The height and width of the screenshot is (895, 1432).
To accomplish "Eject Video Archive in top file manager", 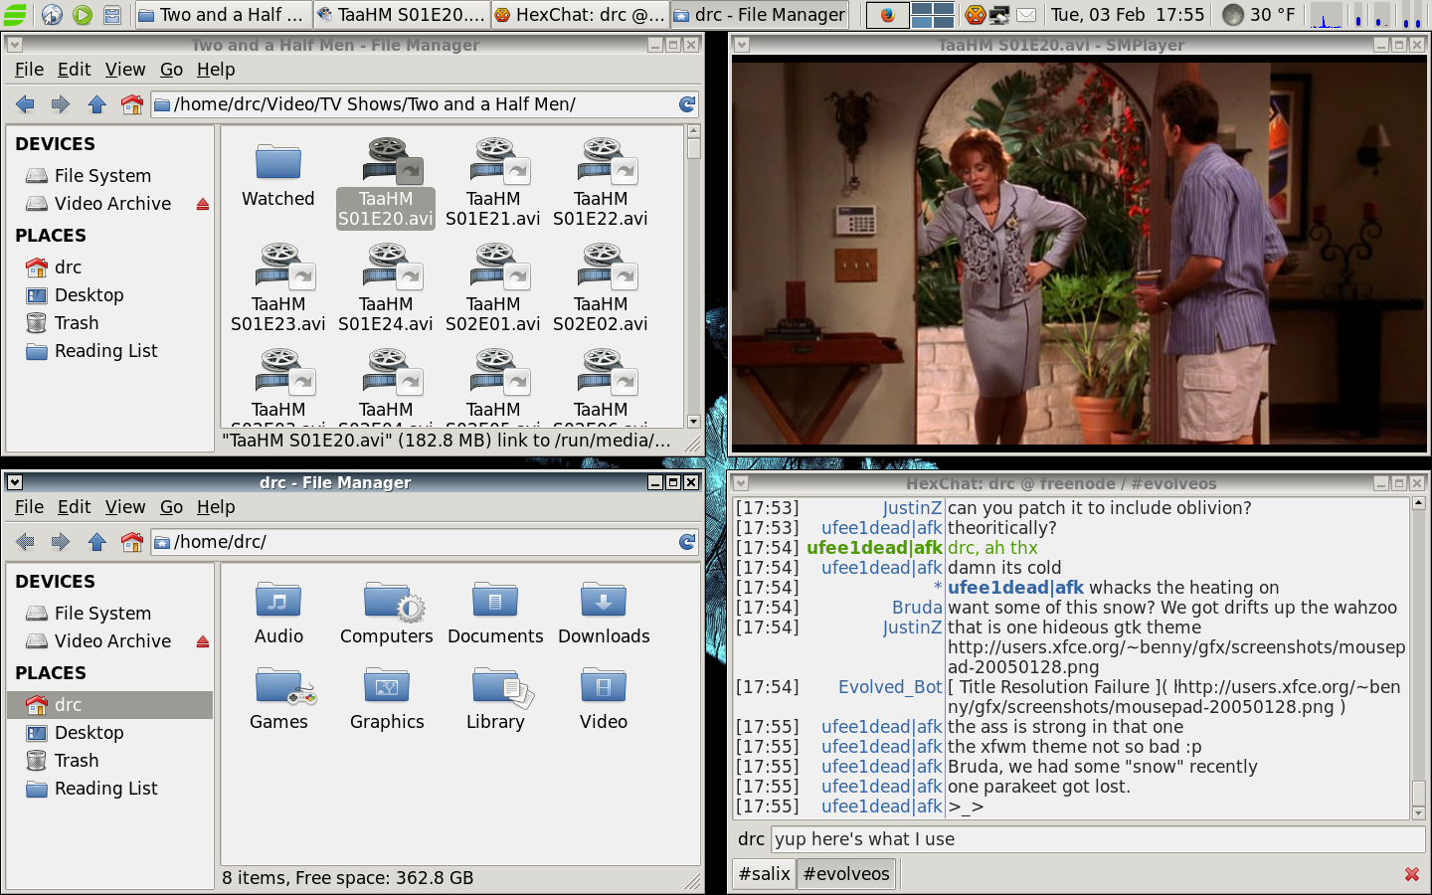I will 203,204.
